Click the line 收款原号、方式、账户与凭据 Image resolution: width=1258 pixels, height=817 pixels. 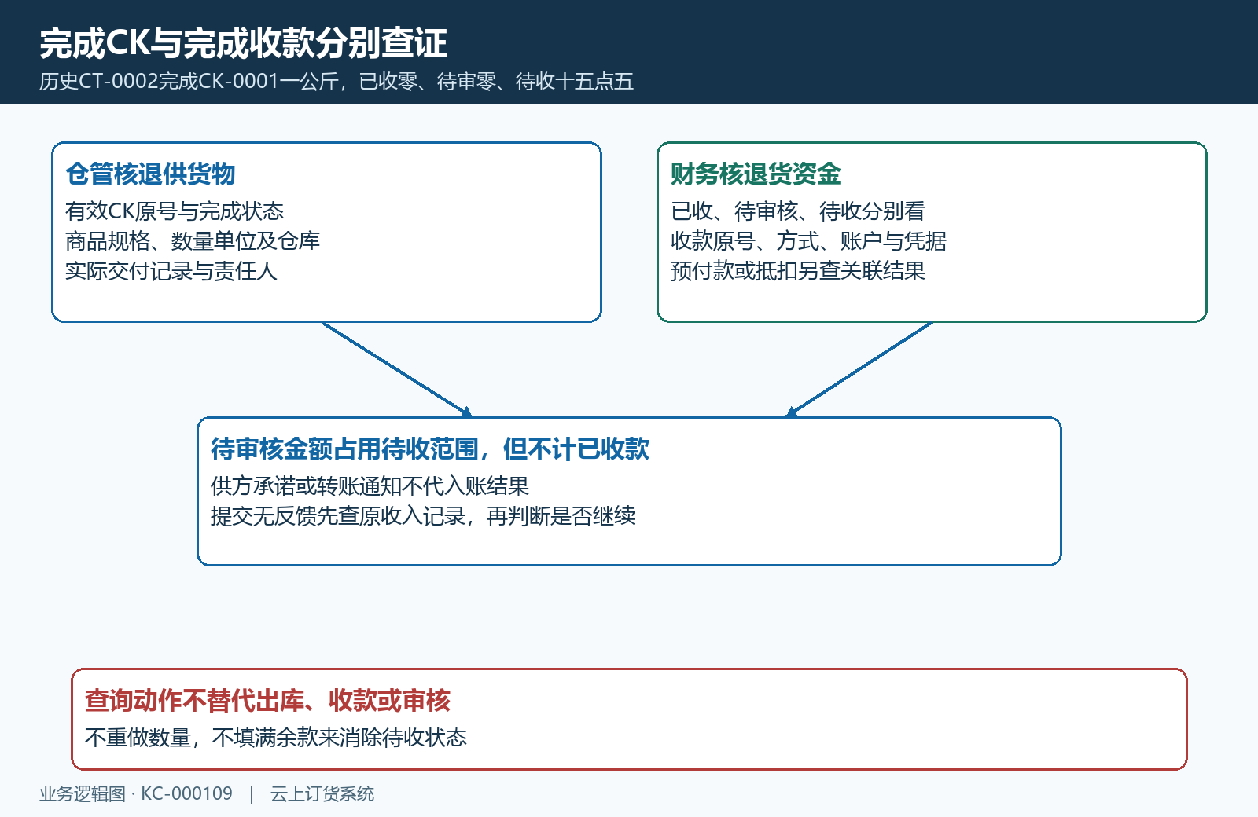click(808, 241)
